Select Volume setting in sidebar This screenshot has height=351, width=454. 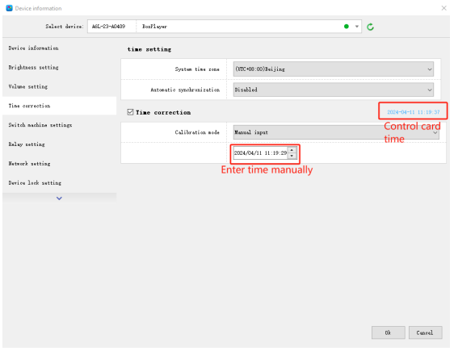[28, 86]
